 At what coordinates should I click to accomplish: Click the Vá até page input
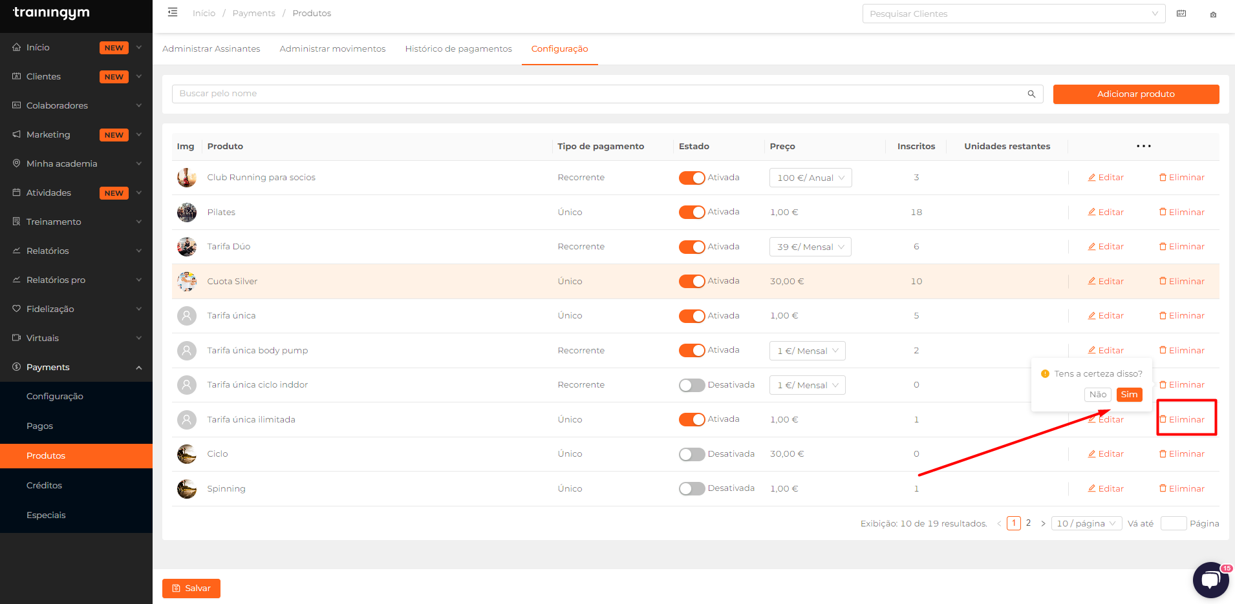(x=1173, y=523)
